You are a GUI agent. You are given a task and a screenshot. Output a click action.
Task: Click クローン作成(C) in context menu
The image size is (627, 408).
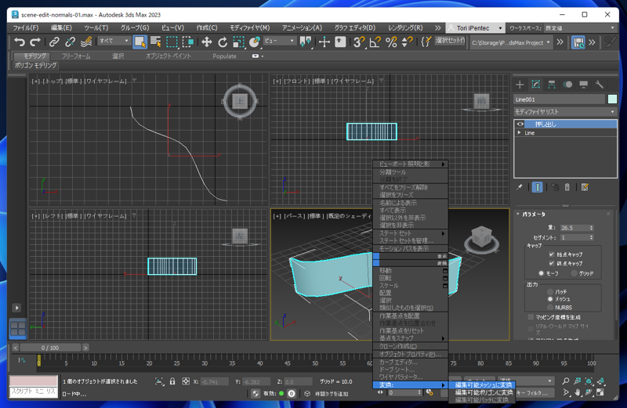(410, 346)
